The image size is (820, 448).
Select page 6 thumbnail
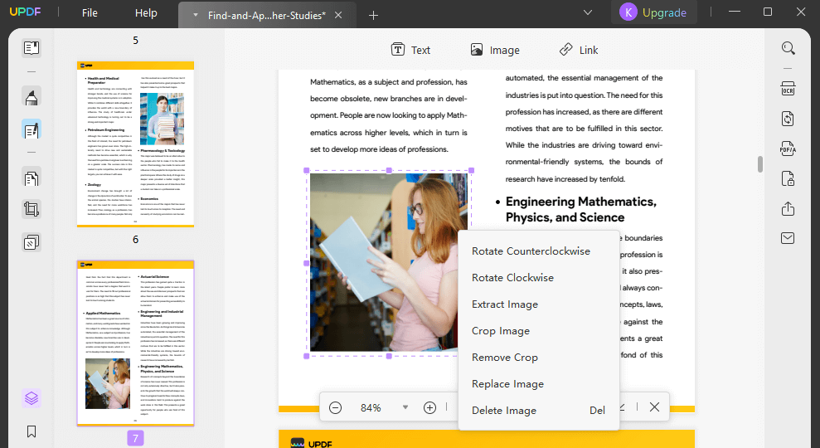[135, 144]
